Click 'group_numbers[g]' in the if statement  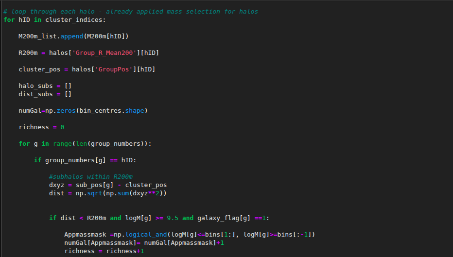click(x=76, y=160)
